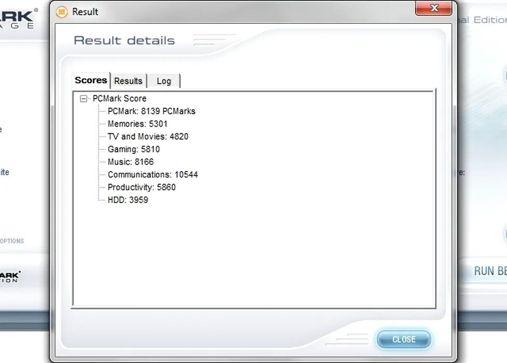Select the Memories: 5301 score
Viewport: 507px width, 363px height.
point(137,124)
